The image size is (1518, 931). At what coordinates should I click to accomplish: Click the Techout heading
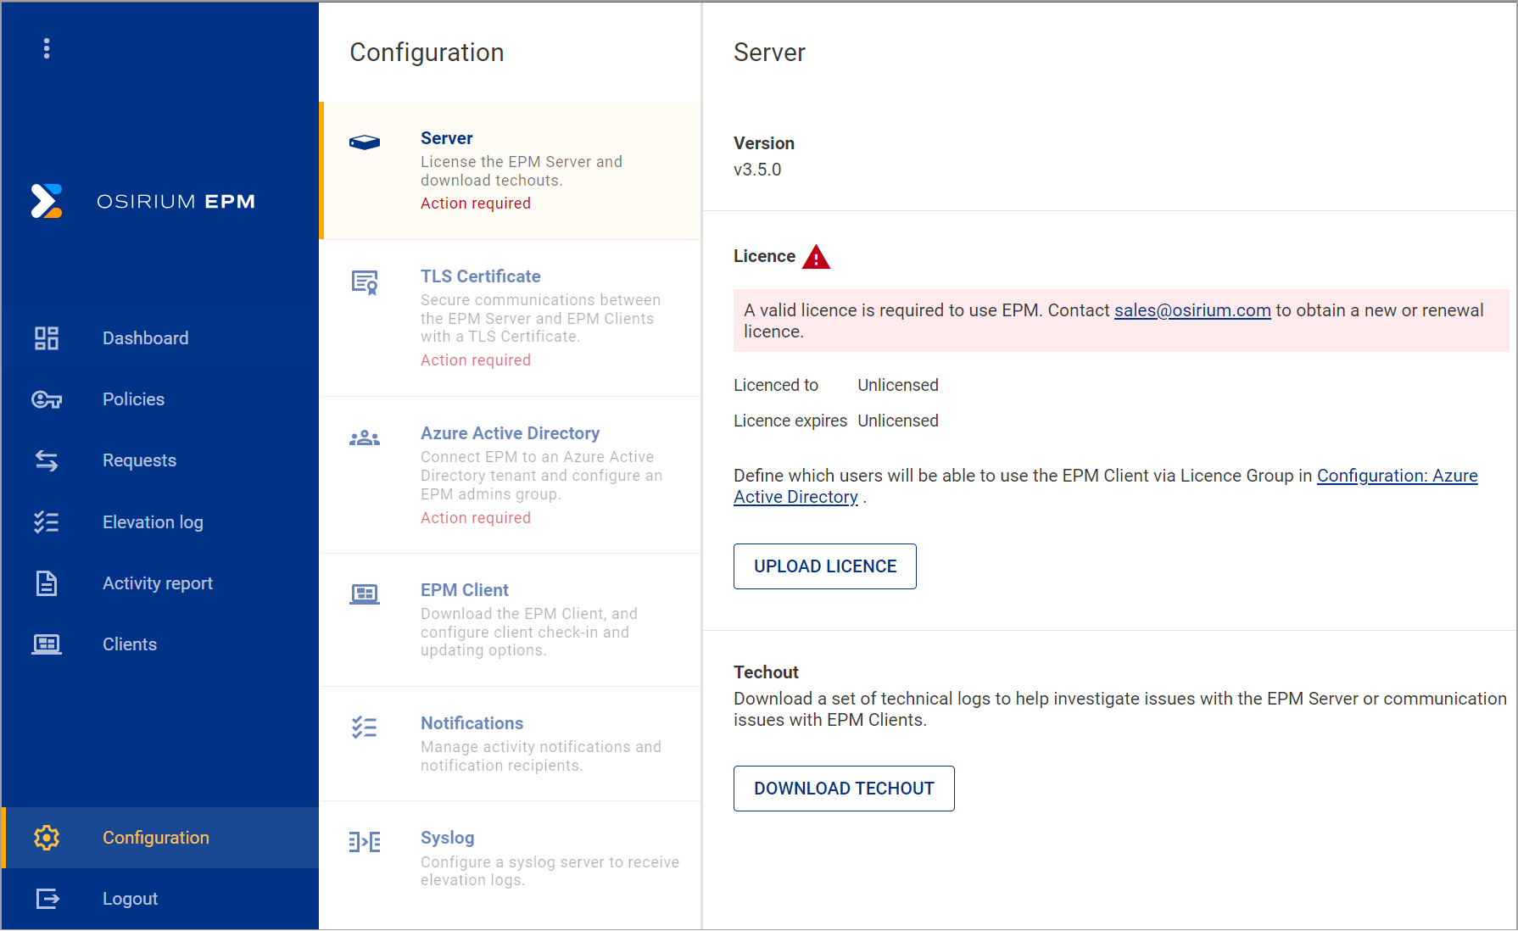tap(766, 672)
